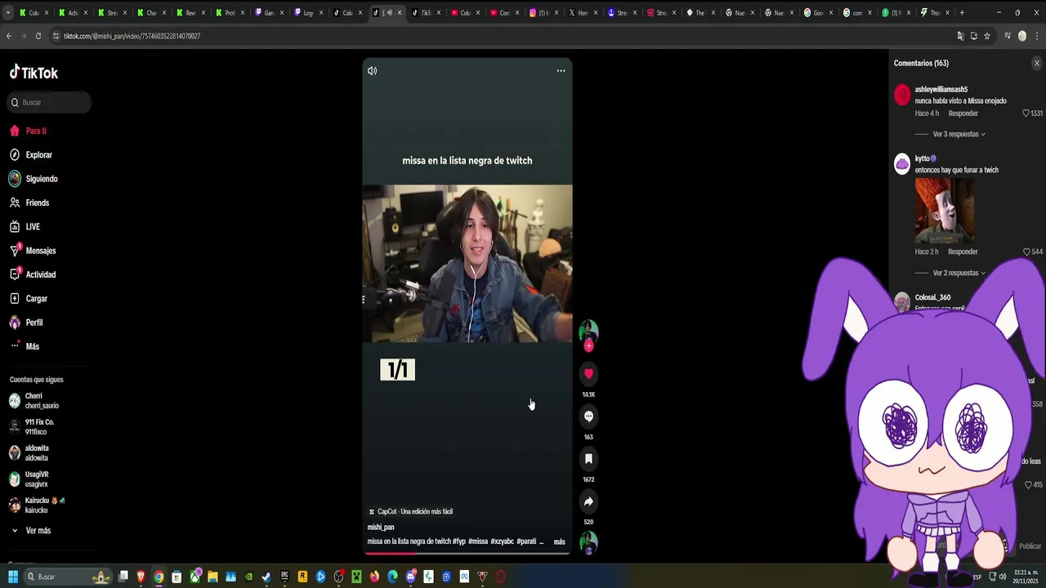Like the video with the heart icon
Image resolution: width=1046 pixels, height=588 pixels.
588,374
